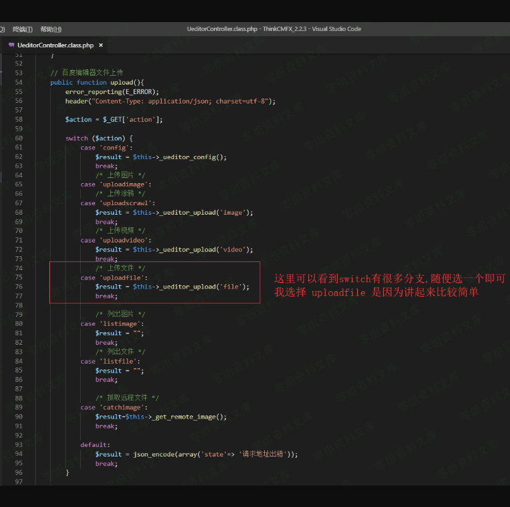Close the UeditorController.class.php tab
This screenshot has width=510, height=507.
pyautogui.click(x=101, y=45)
